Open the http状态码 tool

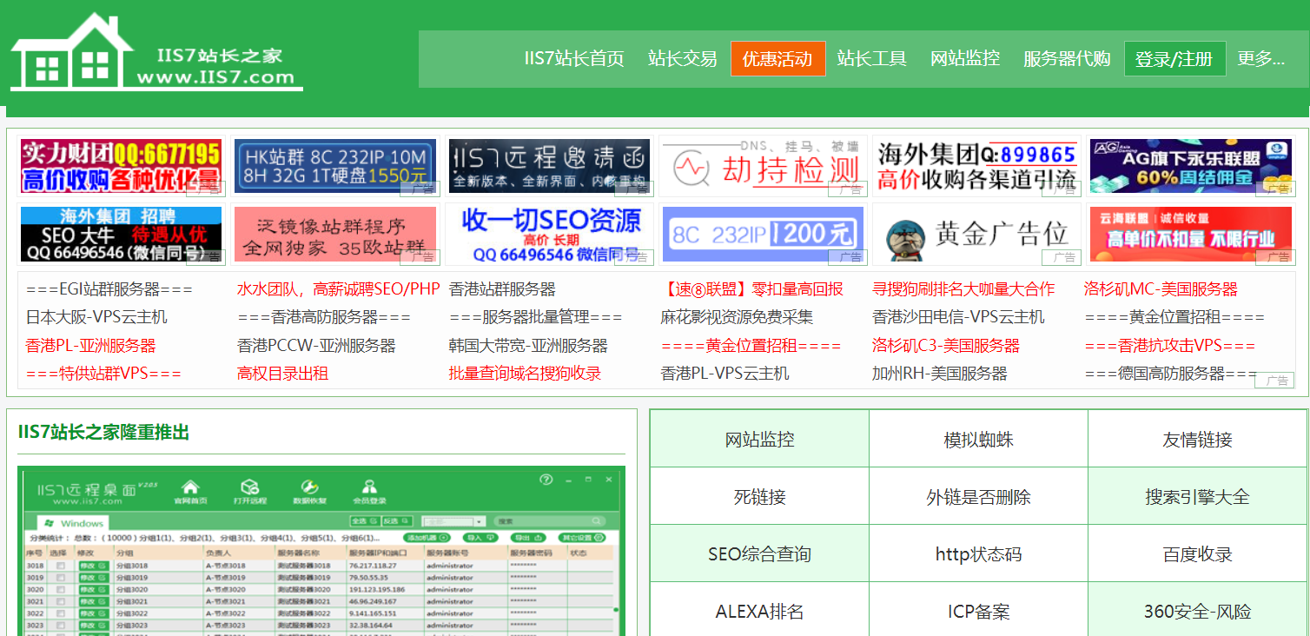click(978, 554)
